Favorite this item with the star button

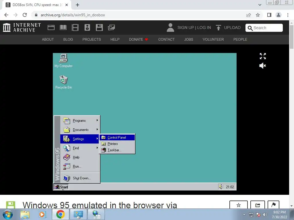pos(239,205)
